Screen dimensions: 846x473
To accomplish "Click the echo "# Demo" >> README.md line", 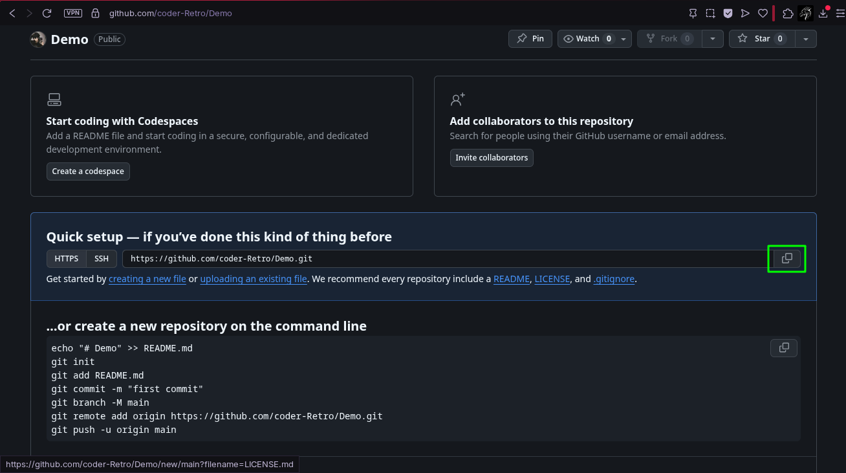I will click(x=122, y=348).
